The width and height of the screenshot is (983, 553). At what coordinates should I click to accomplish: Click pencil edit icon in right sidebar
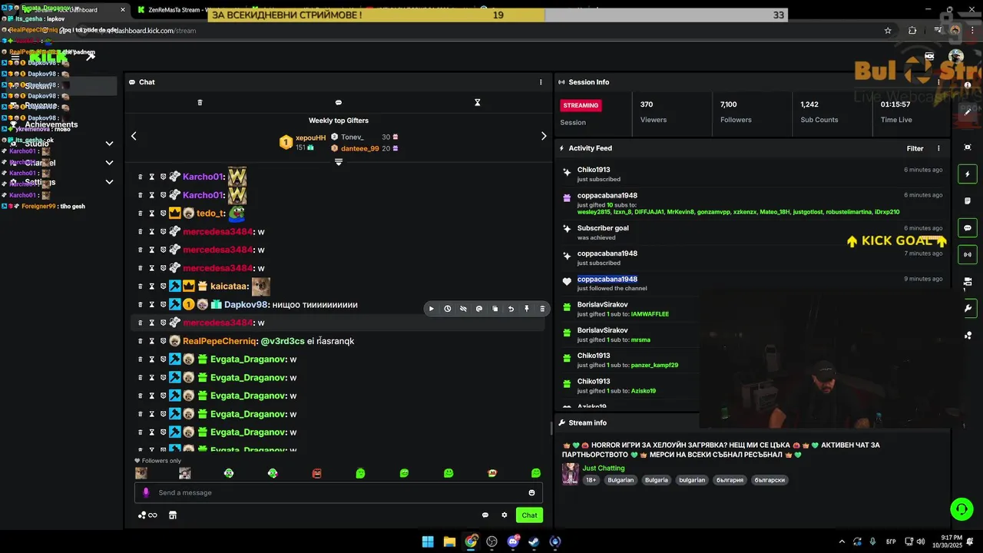[x=968, y=112]
